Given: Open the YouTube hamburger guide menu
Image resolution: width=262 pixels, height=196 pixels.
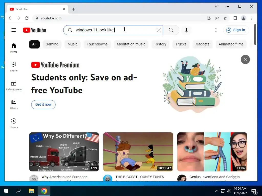Looking at the screenshot, I should pyautogui.click(x=14, y=30).
